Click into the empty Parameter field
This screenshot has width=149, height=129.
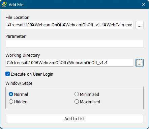(x=74, y=44)
